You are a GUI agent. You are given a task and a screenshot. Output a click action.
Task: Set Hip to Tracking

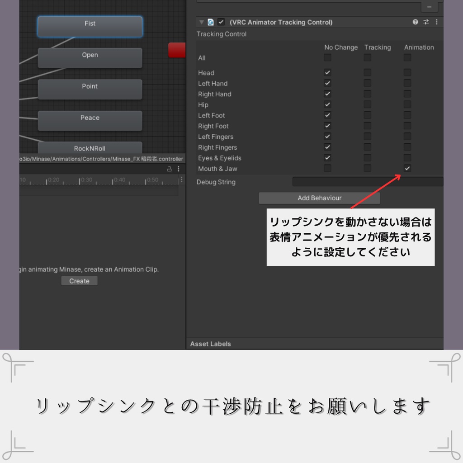(367, 104)
